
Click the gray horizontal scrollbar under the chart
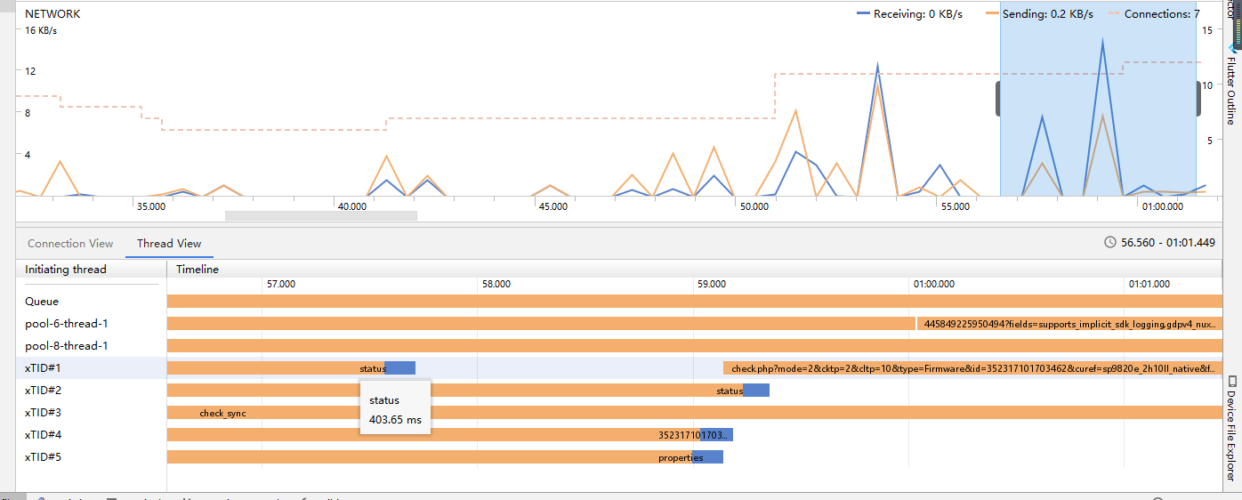[320, 215]
